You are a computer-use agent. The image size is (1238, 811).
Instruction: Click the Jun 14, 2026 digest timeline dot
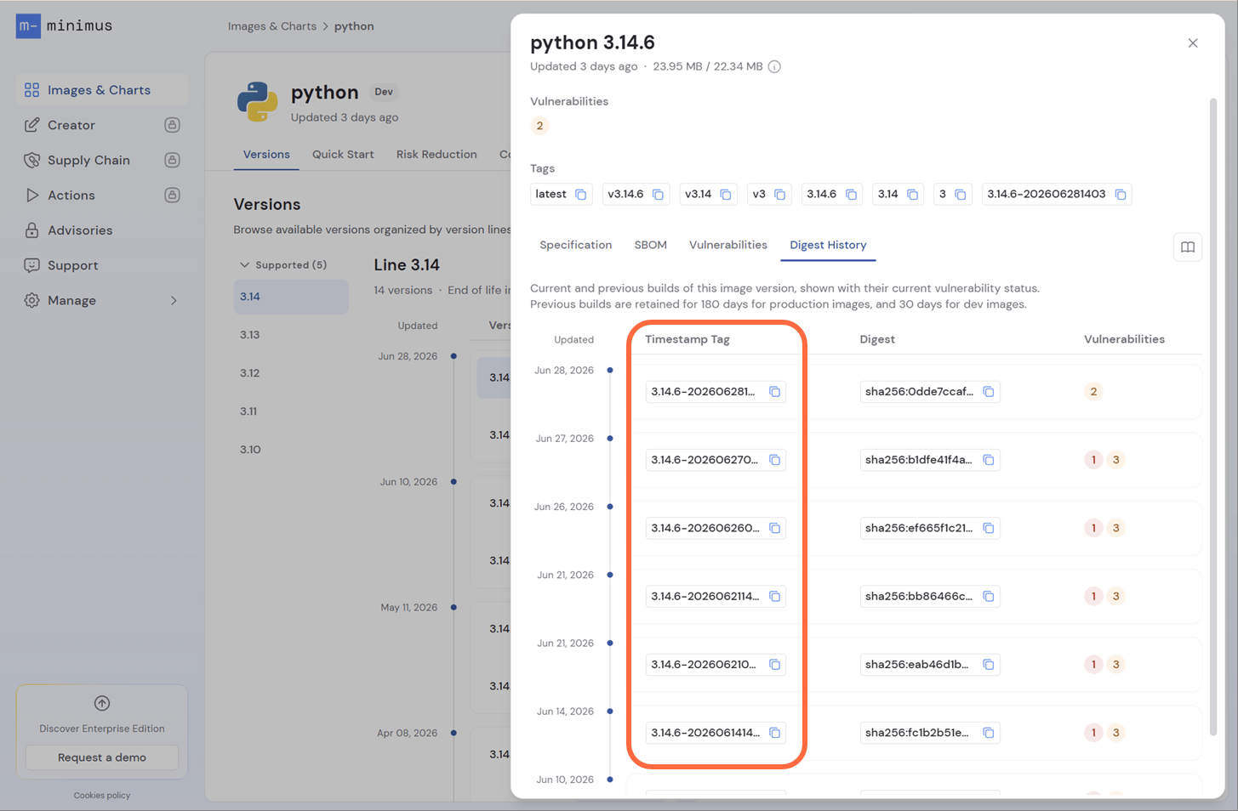[x=610, y=712]
